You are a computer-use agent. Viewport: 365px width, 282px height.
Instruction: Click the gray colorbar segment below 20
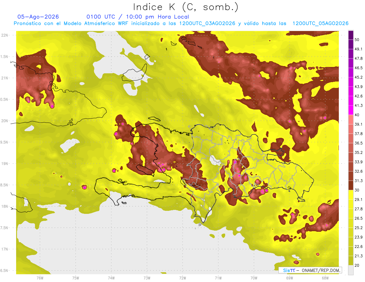click(x=351, y=270)
